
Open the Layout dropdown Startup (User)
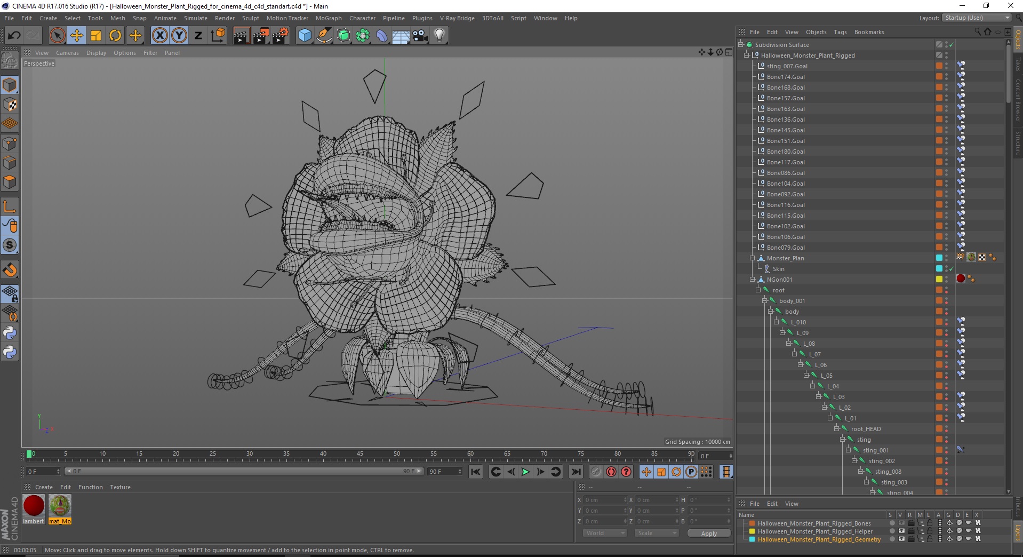point(977,18)
